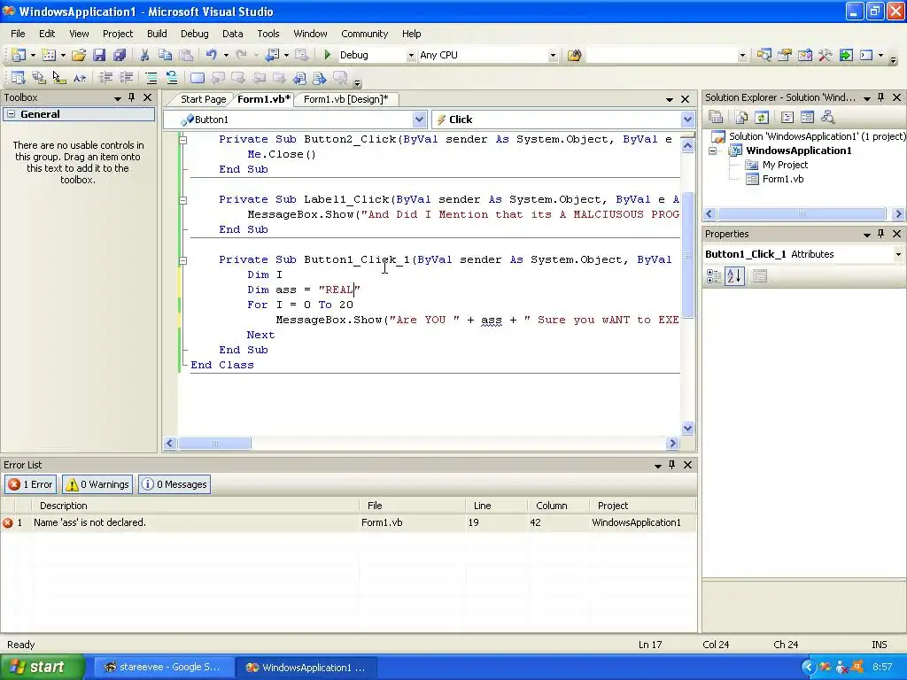Toggle the 0 Messages filter button
The height and width of the screenshot is (680, 907).
pos(174,484)
